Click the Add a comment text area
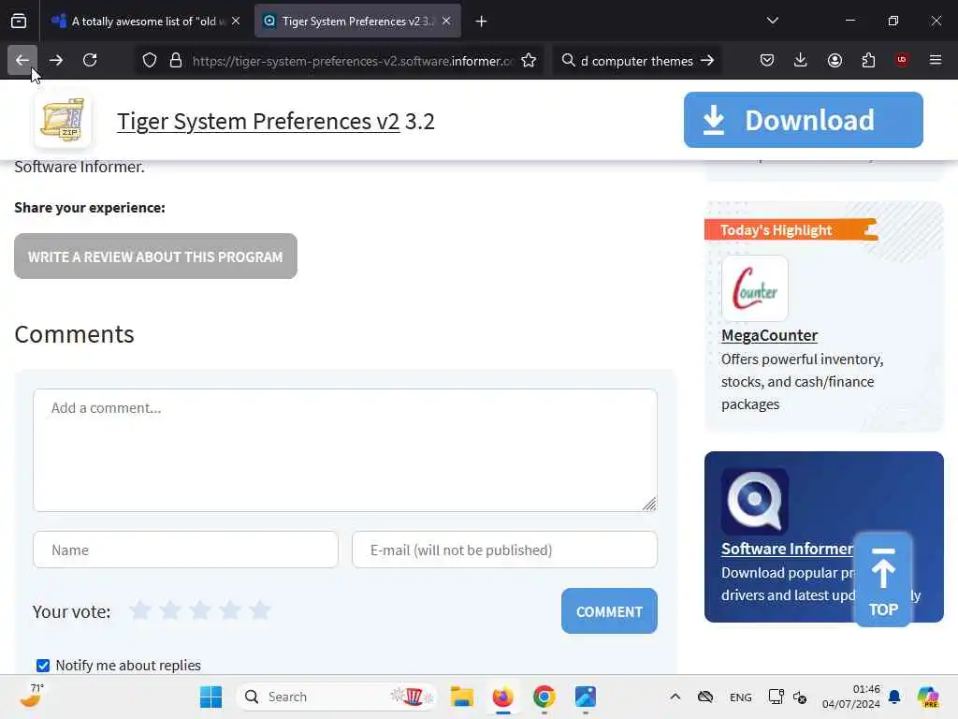The height and width of the screenshot is (719, 958). click(345, 450)
